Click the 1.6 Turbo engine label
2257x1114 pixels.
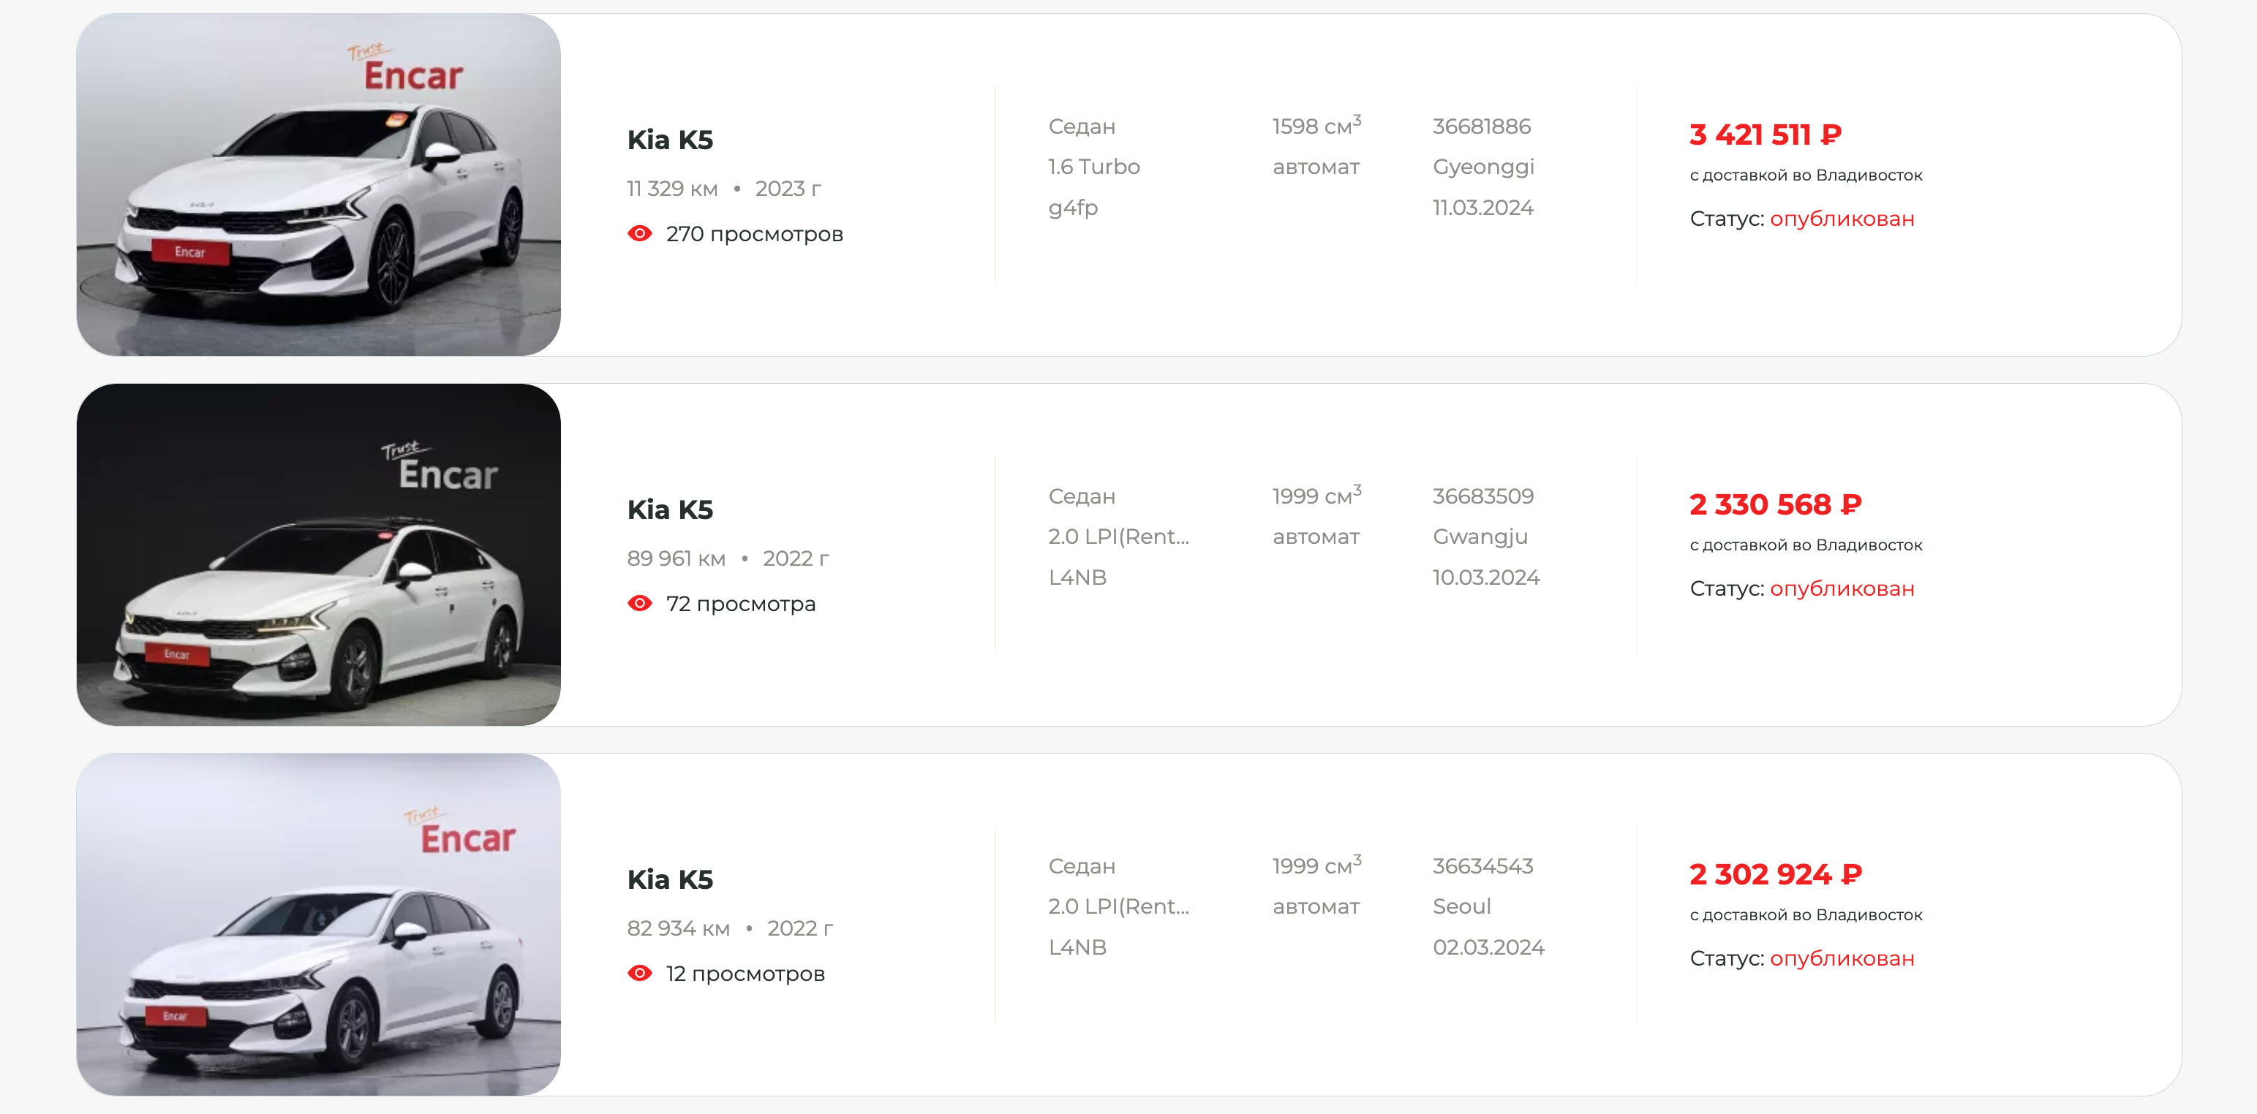[x=1093, y=167]
